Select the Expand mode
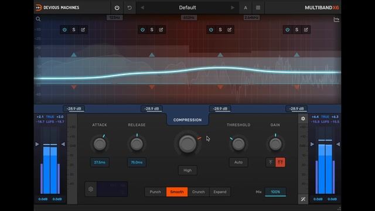This screenshot has width=375, height=211. pos(220,192)
